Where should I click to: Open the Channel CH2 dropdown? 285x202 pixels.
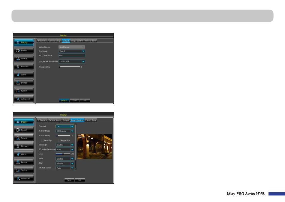(x=72, y=127)
